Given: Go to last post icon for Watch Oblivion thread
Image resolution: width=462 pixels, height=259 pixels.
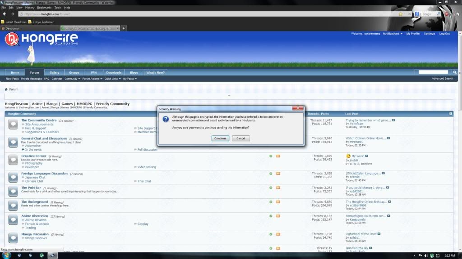Looking at the screenshot, I should tap(388, 138).
